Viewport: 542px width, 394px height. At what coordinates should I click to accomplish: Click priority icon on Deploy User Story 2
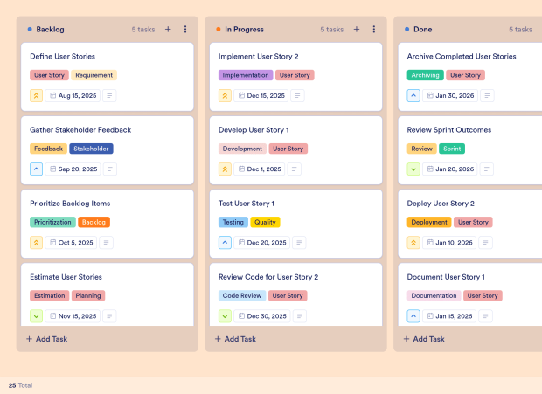tap(413, 243)
